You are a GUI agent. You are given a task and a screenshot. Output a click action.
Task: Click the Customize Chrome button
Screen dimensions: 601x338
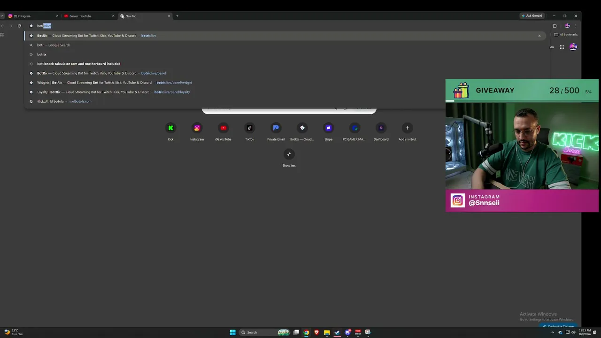click(x=558, y=326)
